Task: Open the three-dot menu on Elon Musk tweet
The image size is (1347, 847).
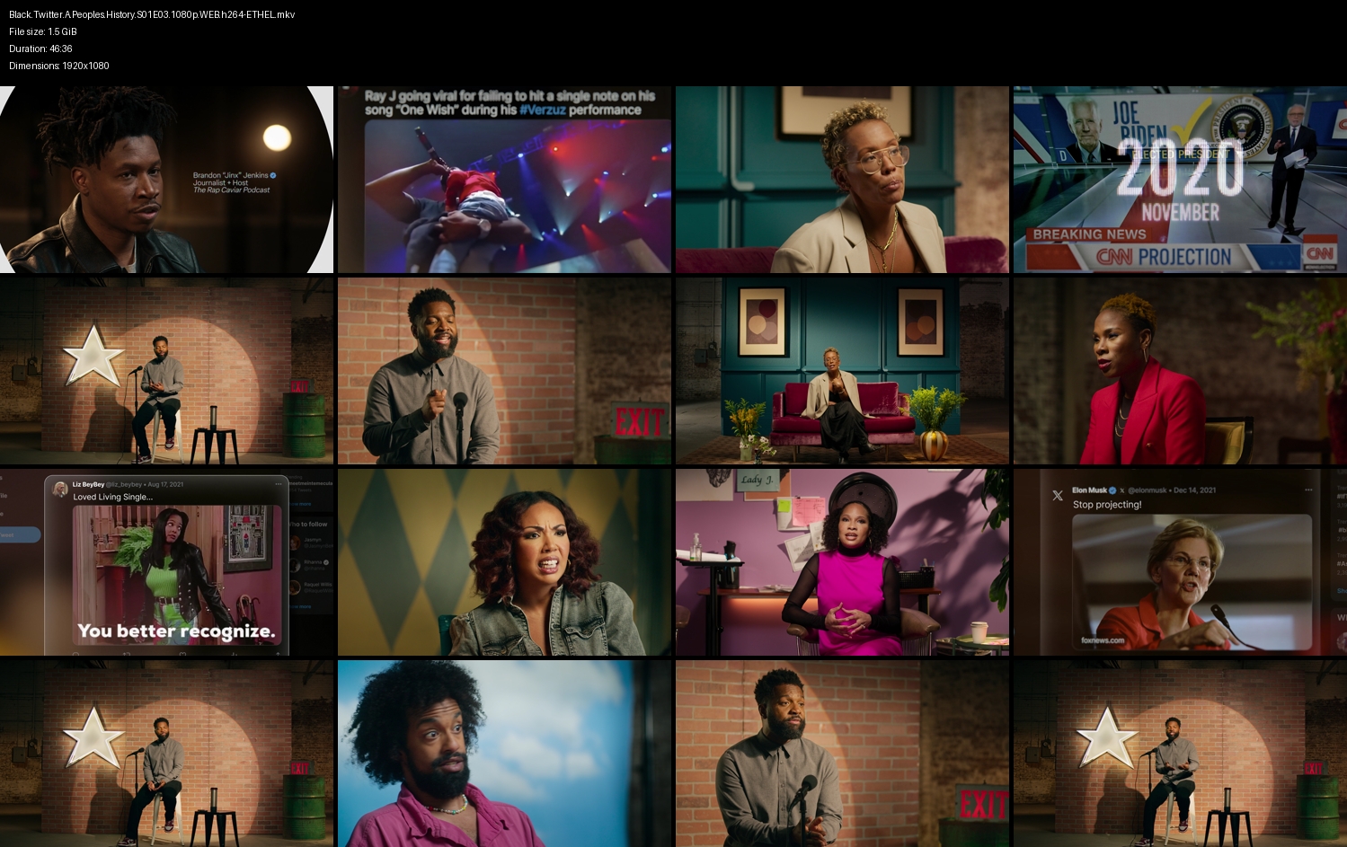Action: point(1307,490)
